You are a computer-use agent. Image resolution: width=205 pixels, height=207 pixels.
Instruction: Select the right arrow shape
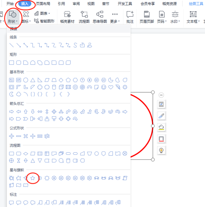coord(12,112)
